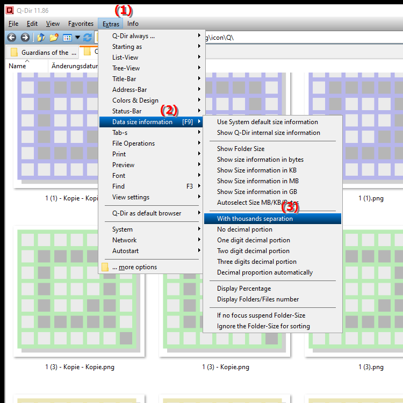The height and width of the screenshot is (403, 403).
Task: Click the view mode grid icon
Action: (x=67, y=38)
